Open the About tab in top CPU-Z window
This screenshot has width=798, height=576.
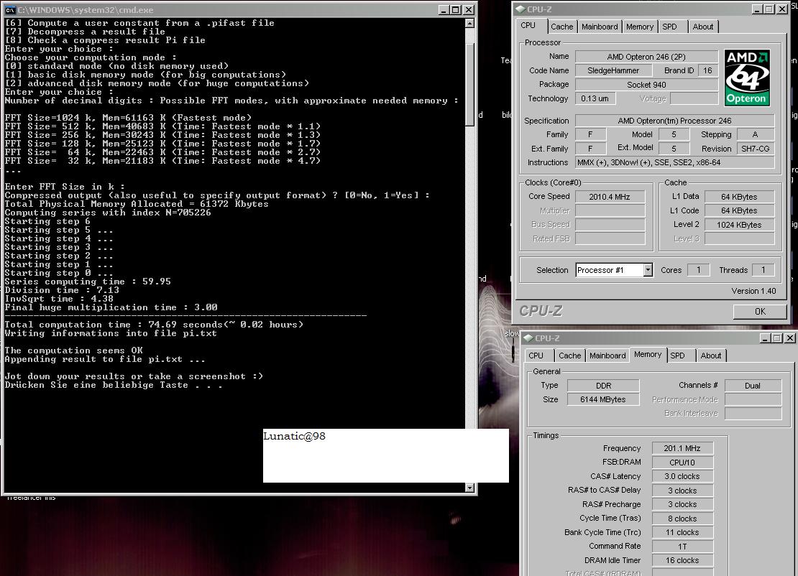[703, 27]
